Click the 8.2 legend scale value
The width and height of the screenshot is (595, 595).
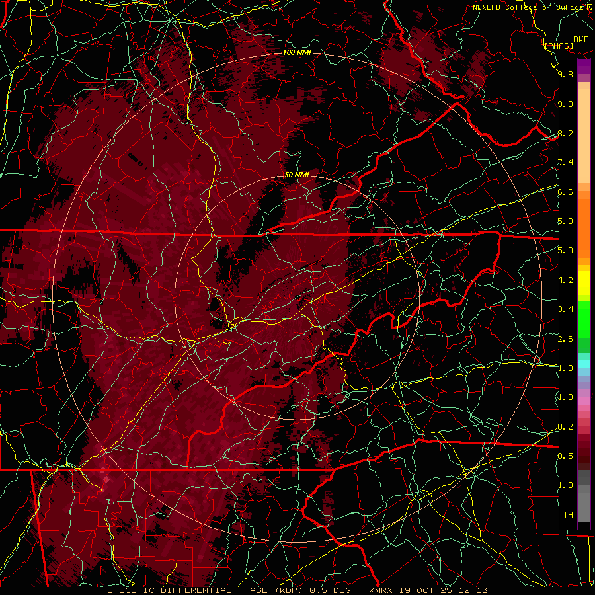pyautogui.click(x=565, y=133)
